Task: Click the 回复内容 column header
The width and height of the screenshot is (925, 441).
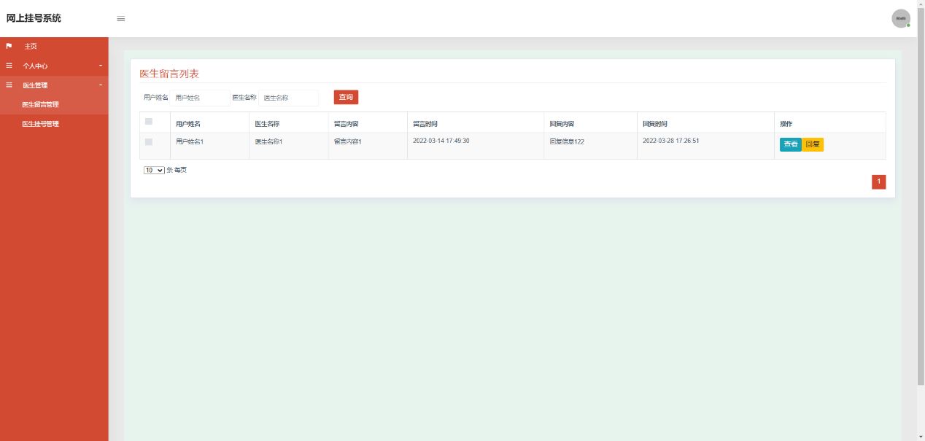Action: pyautogui.click(x=562, y=124)
